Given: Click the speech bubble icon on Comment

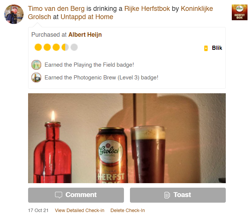Looking at the screenshot, I should click(x=58, y=195).
